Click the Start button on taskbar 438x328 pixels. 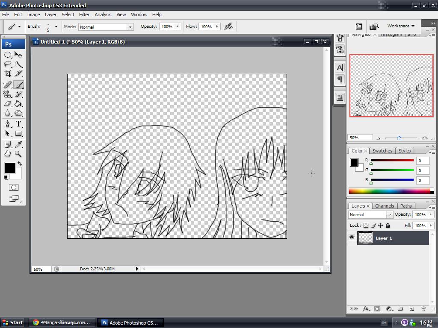[x=13, y=322]
